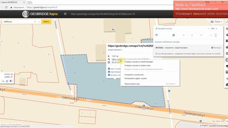Click the редактировать link in the popup

115,50
